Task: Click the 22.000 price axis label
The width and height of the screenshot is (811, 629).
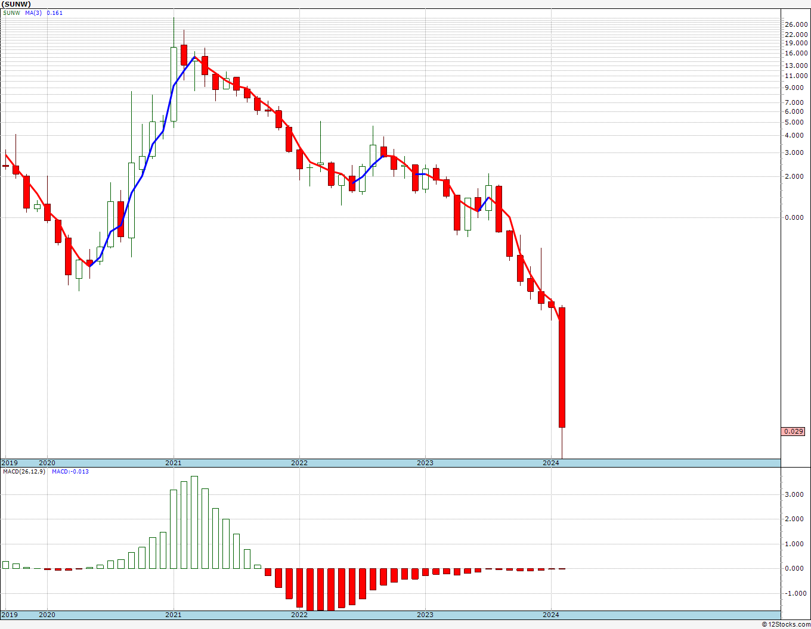Action: point(797,35)
